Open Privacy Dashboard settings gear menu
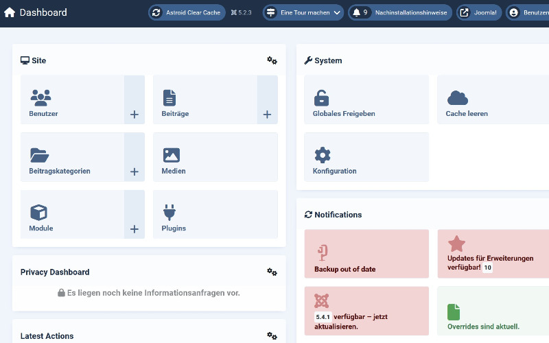The width and height of the screenshot is (549, 343). coord(272,272)
